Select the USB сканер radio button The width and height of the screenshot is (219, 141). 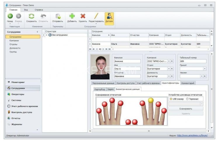pos(171,99)
